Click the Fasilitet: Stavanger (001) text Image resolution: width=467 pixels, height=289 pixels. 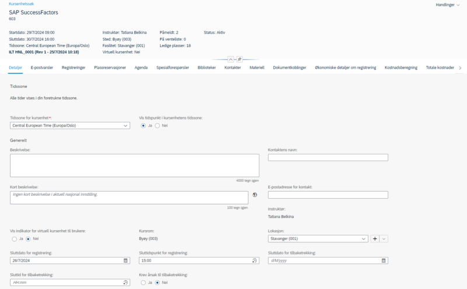(x=124, y=45)
